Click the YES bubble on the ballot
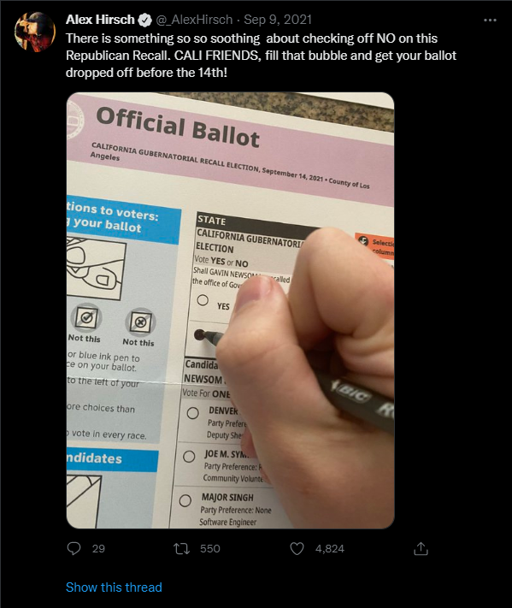 click(203, 300)
